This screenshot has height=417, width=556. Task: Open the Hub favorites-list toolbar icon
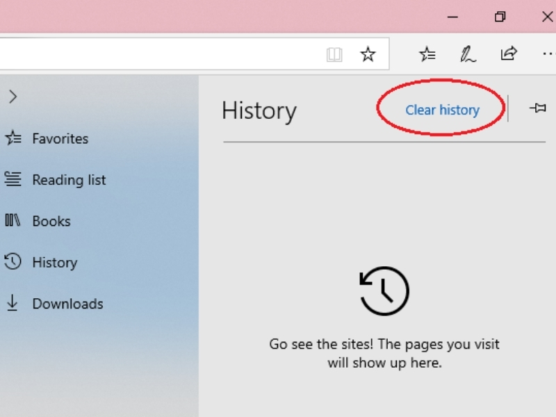pyautogui.click(x=427, y=54)
